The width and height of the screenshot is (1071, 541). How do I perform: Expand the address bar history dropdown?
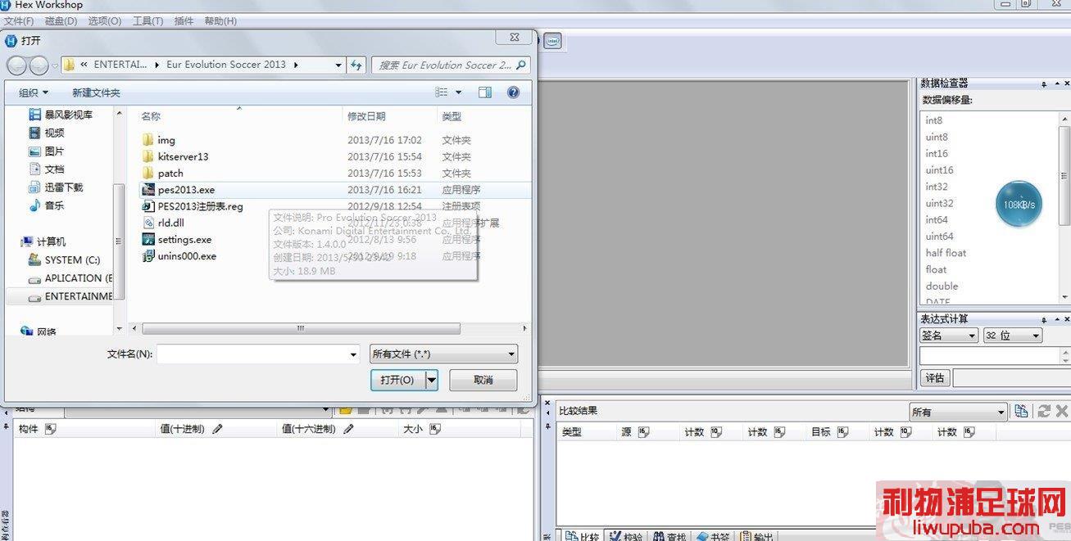[x=338, y=65]
